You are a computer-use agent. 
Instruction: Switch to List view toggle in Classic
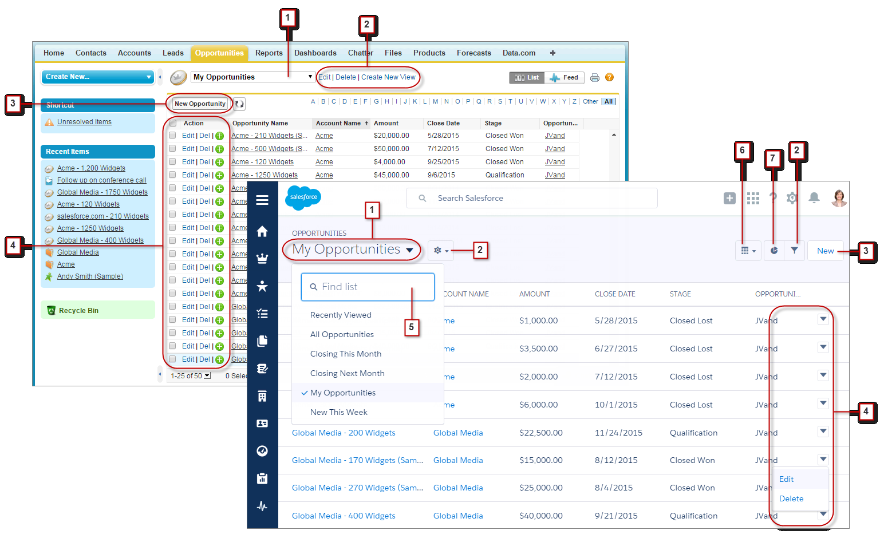point(526,77)
